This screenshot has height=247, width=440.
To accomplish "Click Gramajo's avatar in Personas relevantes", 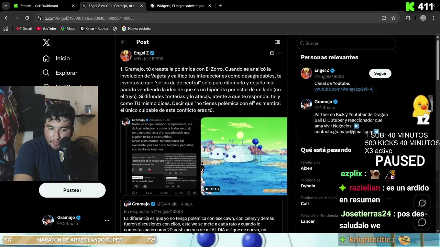I will [306, 104].
